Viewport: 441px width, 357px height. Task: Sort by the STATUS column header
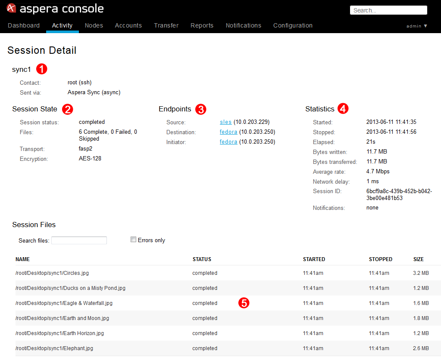pyautogui.click(x=202, y=259)
